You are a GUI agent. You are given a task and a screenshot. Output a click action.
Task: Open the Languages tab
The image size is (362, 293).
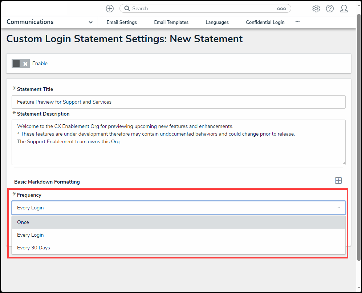pyautogui.click(x=217, y=22)
